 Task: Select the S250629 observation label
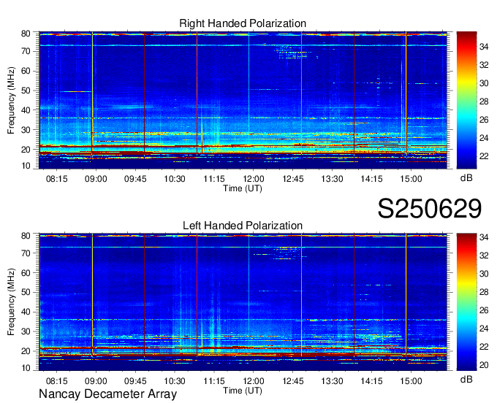click(430, 209)
